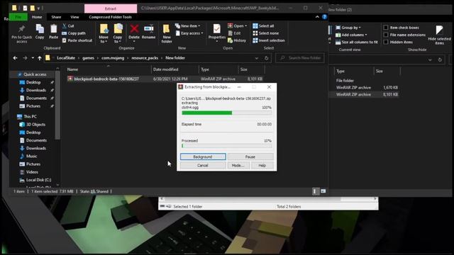Viewport: 454px width, 255px height.
Task: Go up one folder level
Action: click(40, 58)
